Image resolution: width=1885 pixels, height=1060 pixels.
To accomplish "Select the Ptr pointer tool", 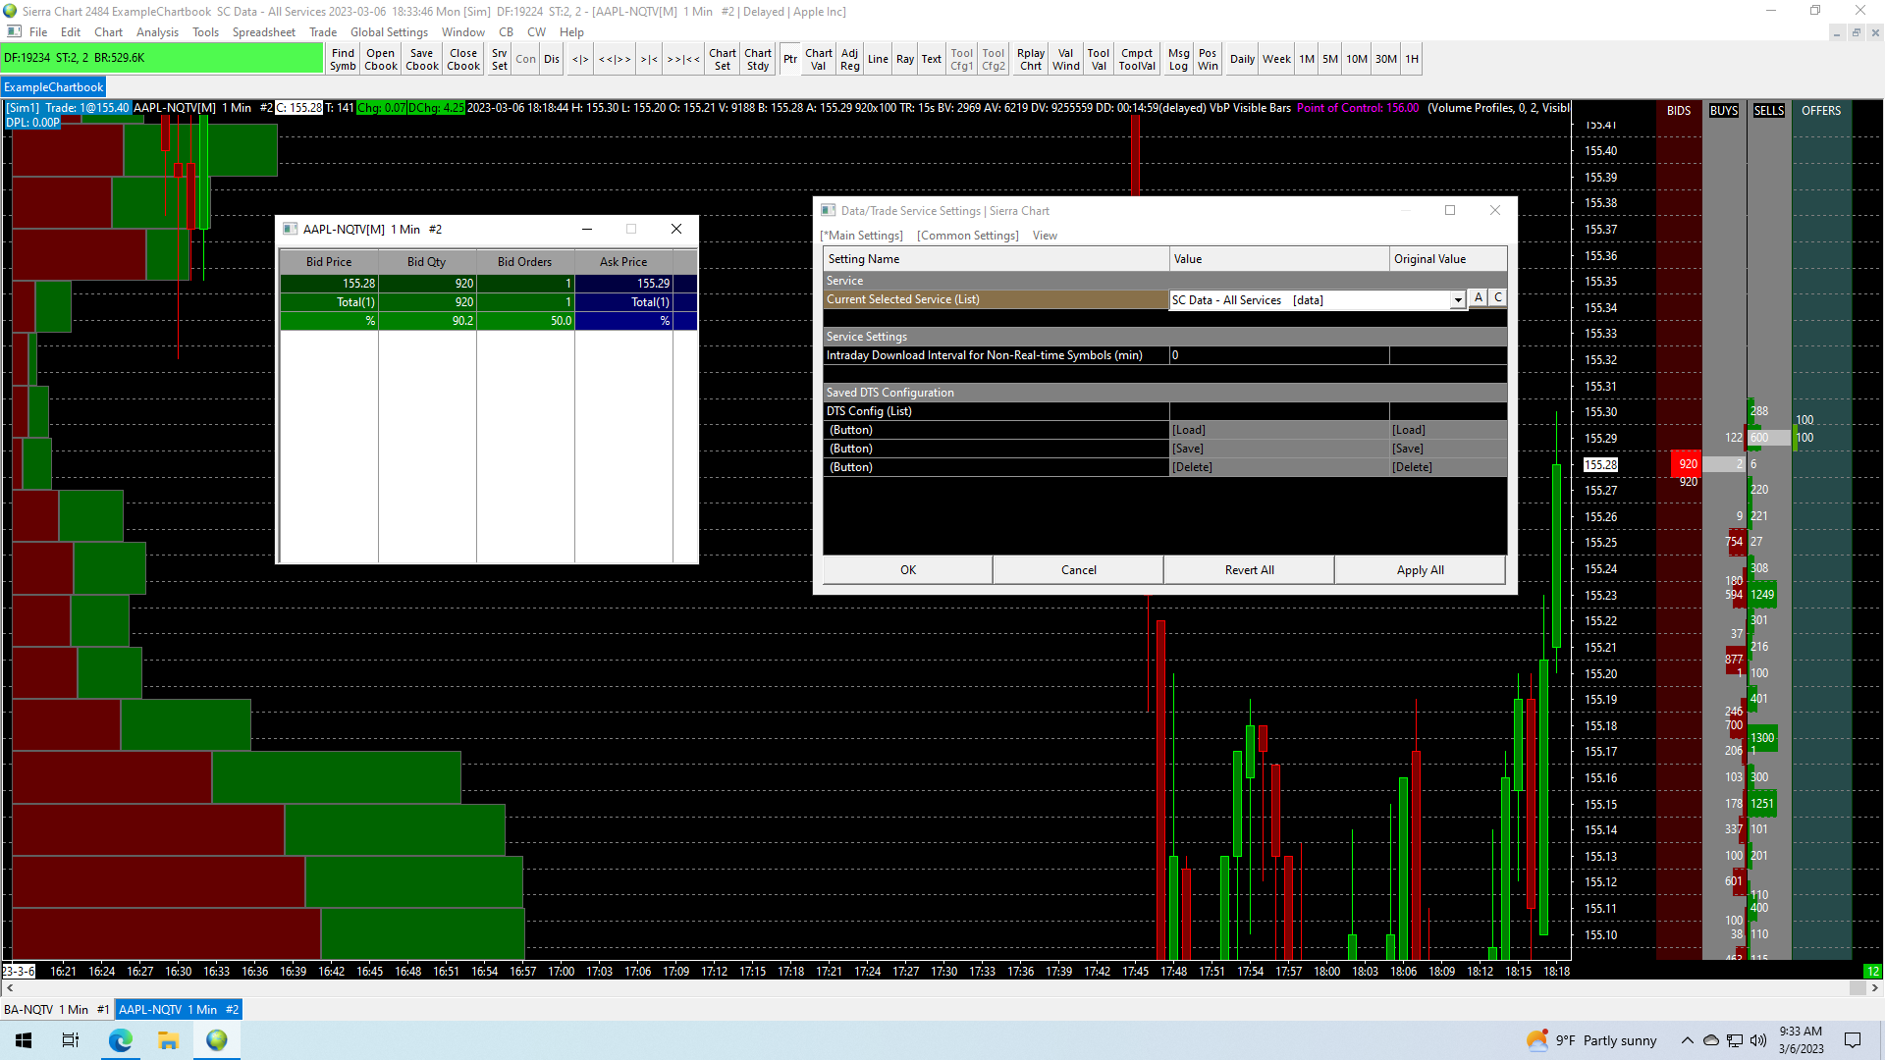I will (x=789, y=60).
